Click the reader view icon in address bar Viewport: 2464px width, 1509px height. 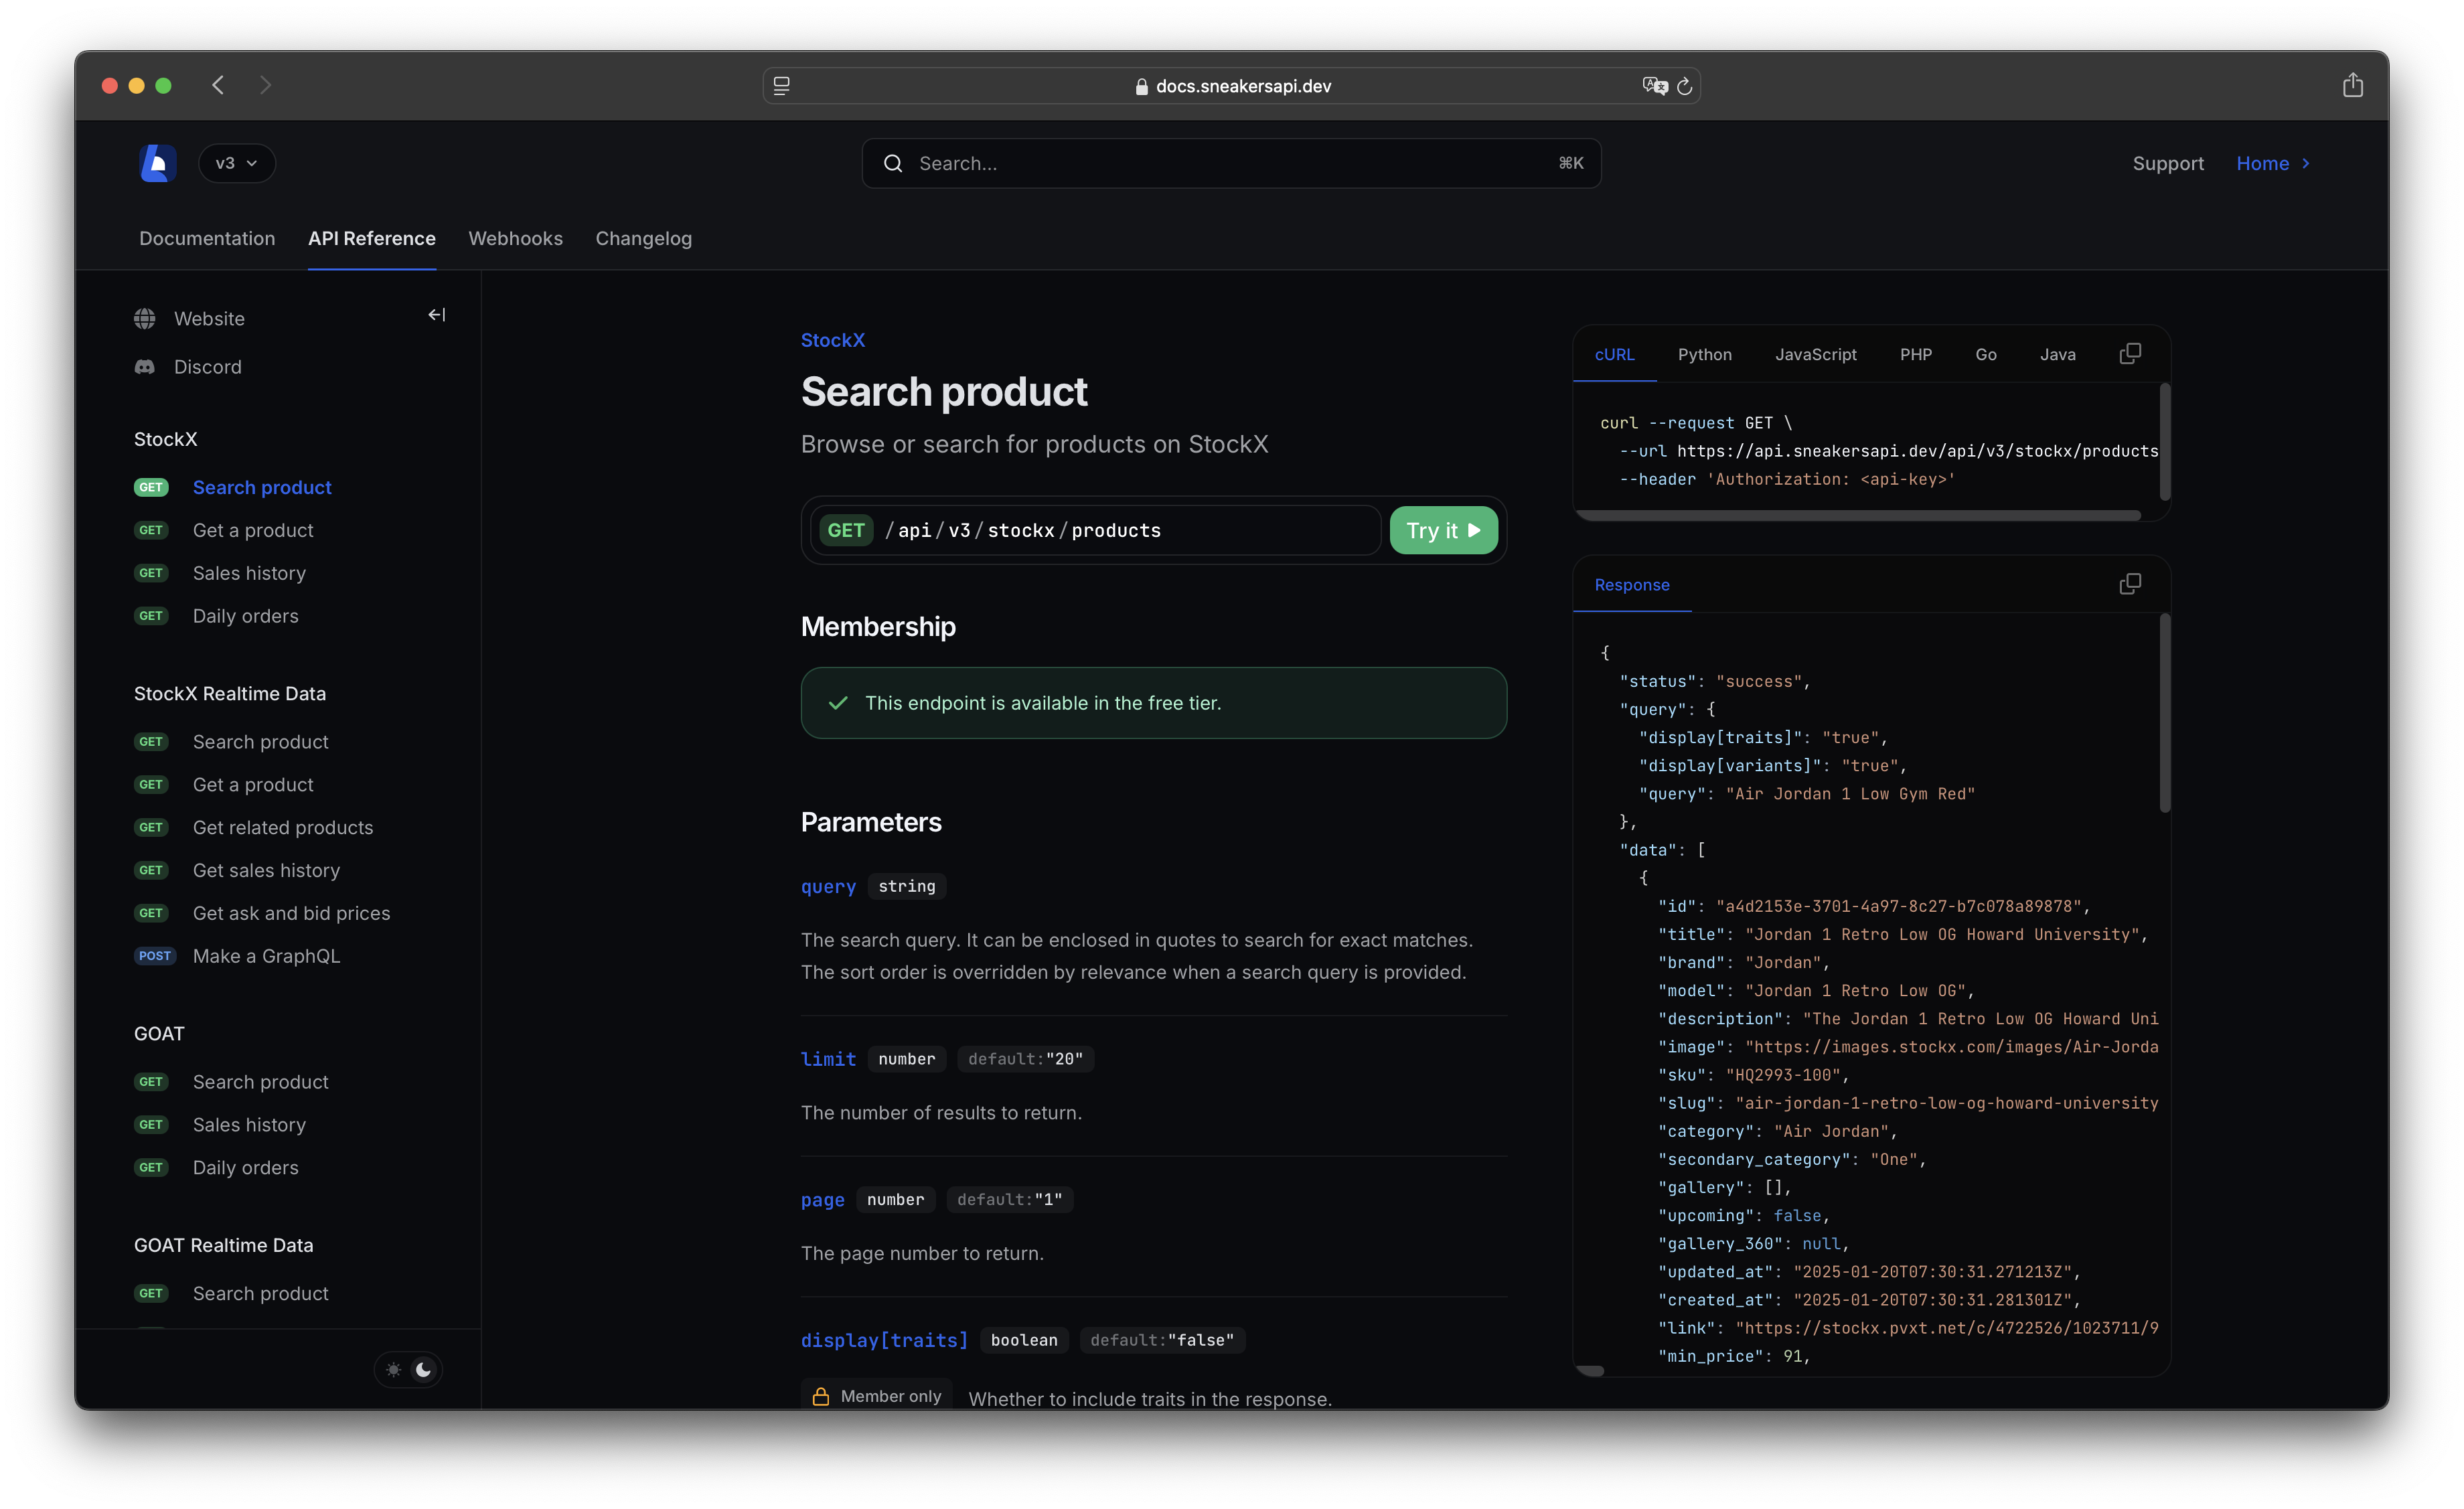(781, 86)
